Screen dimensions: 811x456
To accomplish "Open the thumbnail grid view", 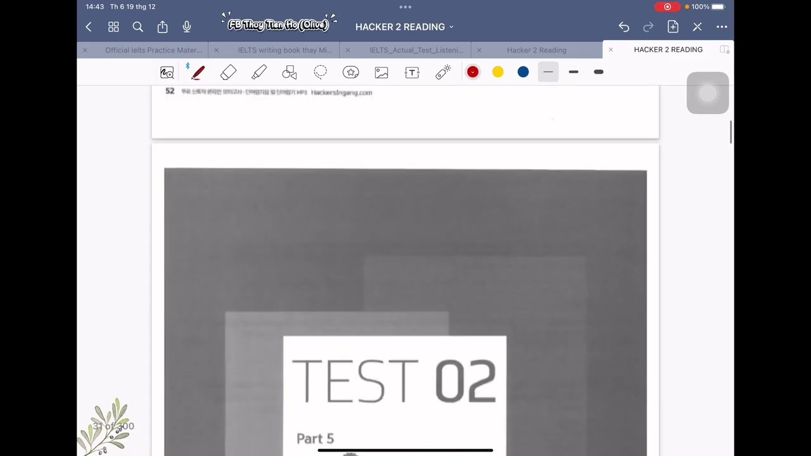I will 113,27.
